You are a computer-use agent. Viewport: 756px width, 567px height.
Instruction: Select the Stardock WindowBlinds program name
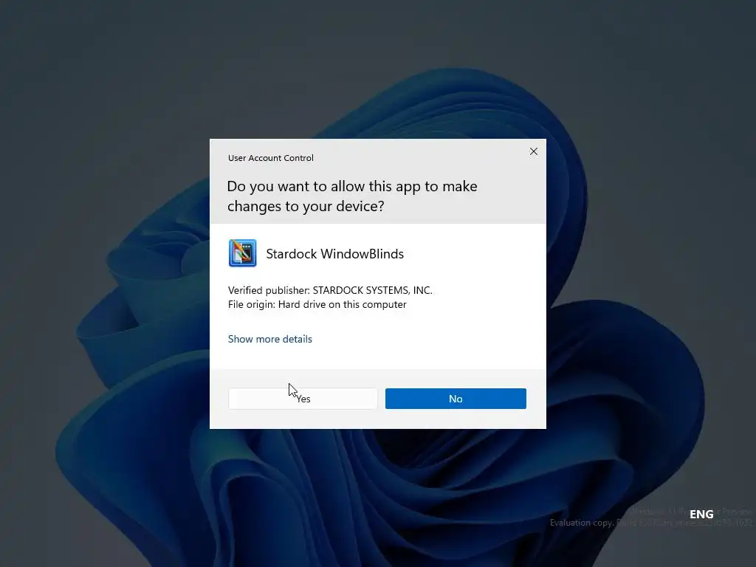pos(335,254)
